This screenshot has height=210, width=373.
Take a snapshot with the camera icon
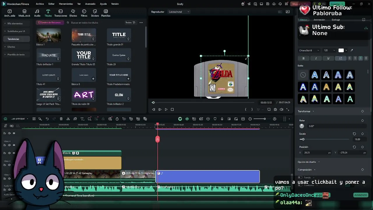[275, 109]
